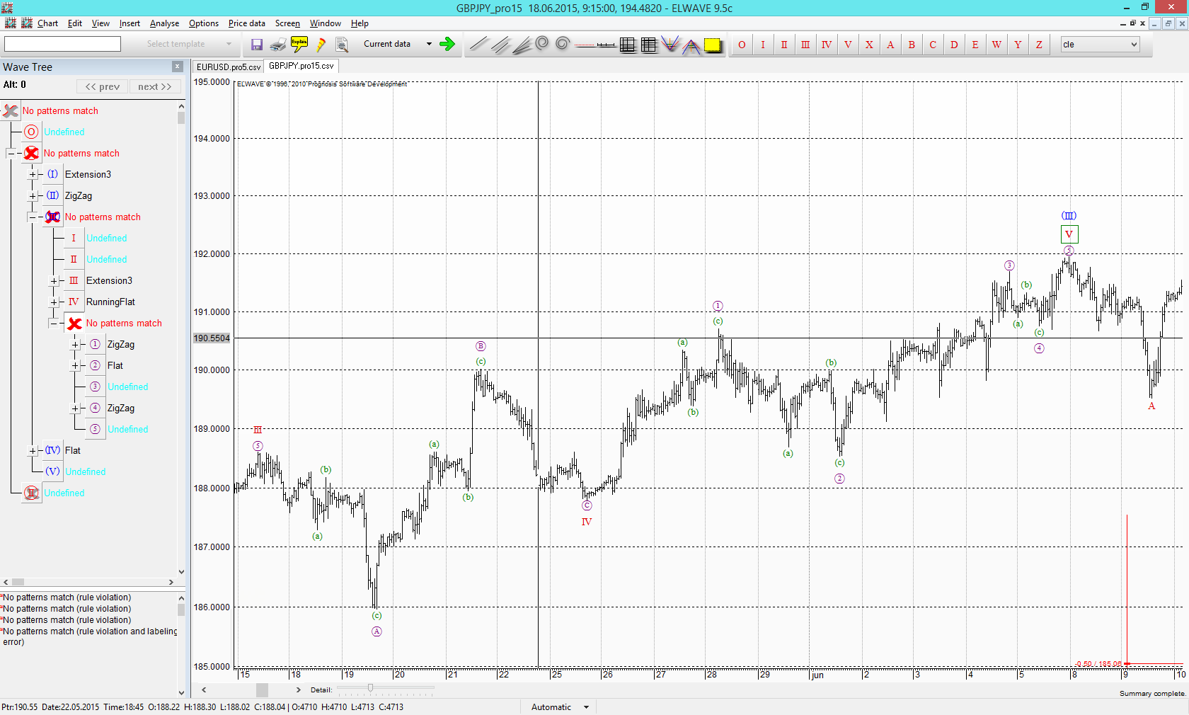
Task: Select the parallel channel lines tool
Action: click(x=500, y=45)
